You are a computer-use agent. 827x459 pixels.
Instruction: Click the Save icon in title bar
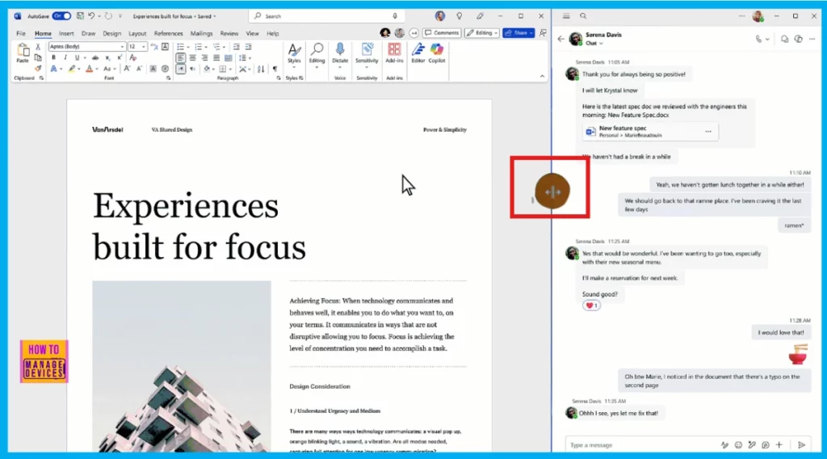(x=80, y=16)
